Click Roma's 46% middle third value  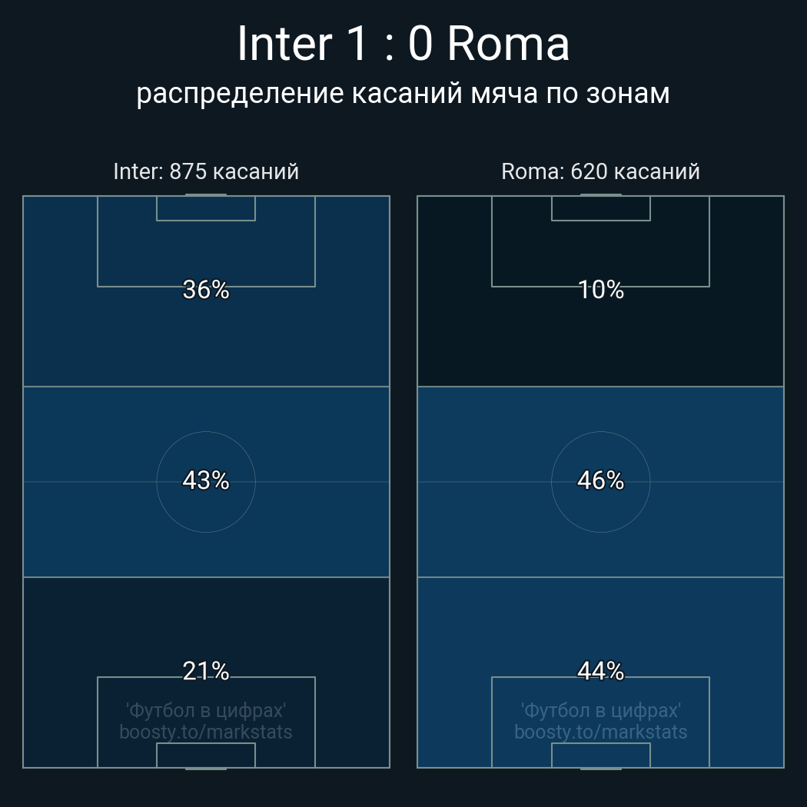pos(600,480)
